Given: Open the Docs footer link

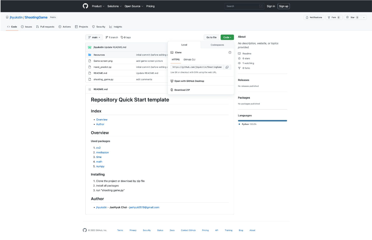Looking at the screenshot, I should point(172,230).
